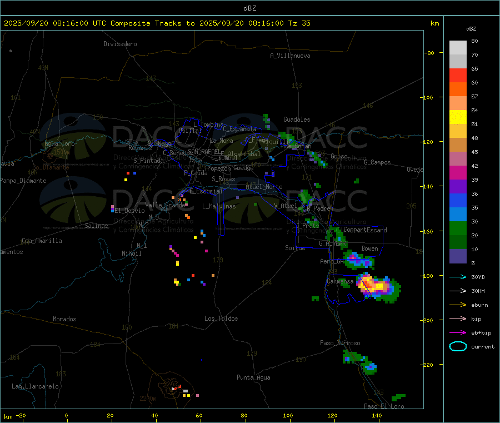500x423 pixels.
Task: Select the light gray 70-80 dBZ swatch
Action: [x=458, y=48]
